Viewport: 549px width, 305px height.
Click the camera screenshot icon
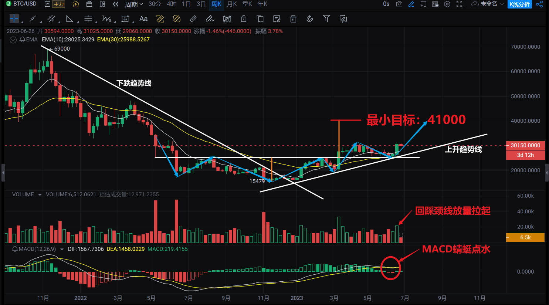pos(399,4)
